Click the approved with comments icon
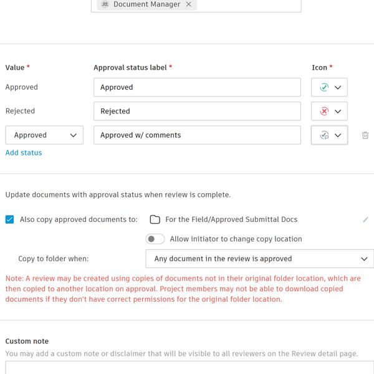Image resolution: width=374 pixels, height=374 pixels. pos(324,135)
